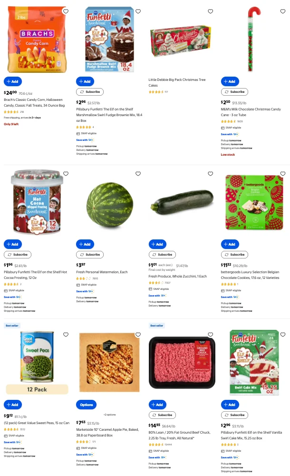The width and height of the screenshot is (290, 476).
Task: Save the M&M's Candy Cane to favorites
Action: click(283, 11)
